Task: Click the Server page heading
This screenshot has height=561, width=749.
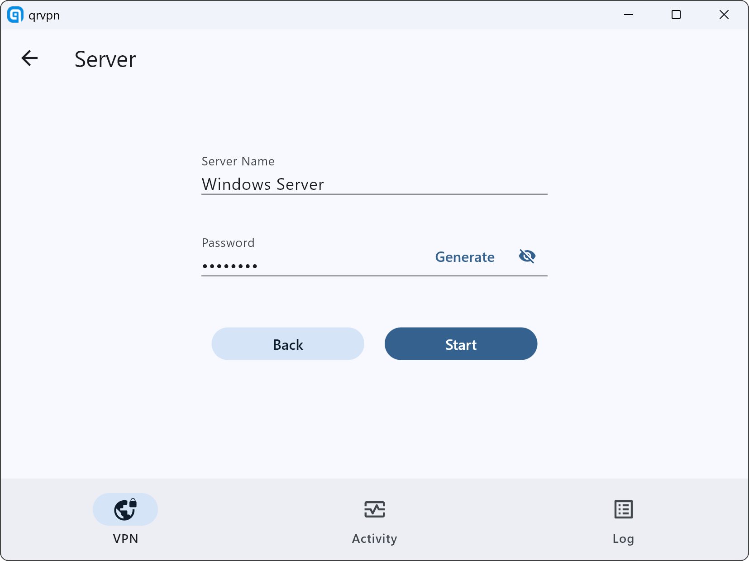Action: click(105, 59)
